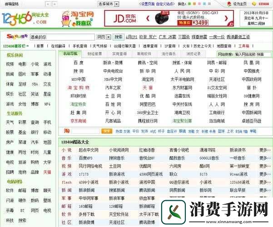The width and height of the screenshot is (273, 227).
Task: Open 4399小游戏 in the flash row
Action: 89,182
